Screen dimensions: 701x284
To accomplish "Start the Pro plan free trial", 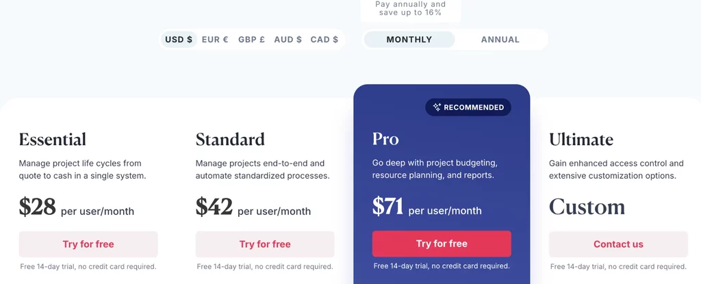I will [x=442, y=244].
